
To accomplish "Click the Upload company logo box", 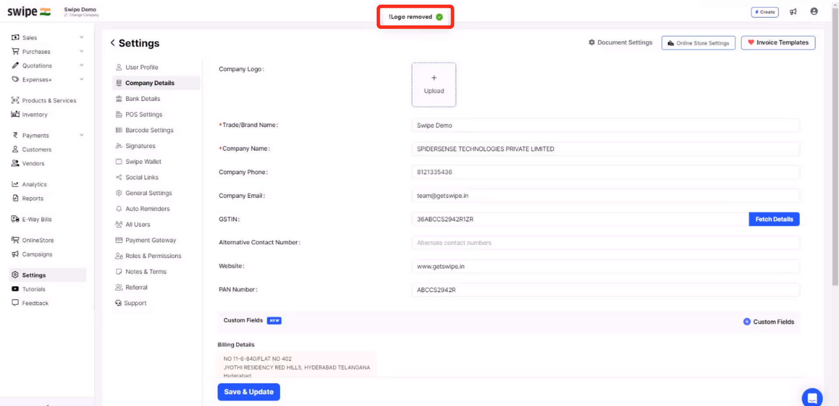I will coord(434,85).
